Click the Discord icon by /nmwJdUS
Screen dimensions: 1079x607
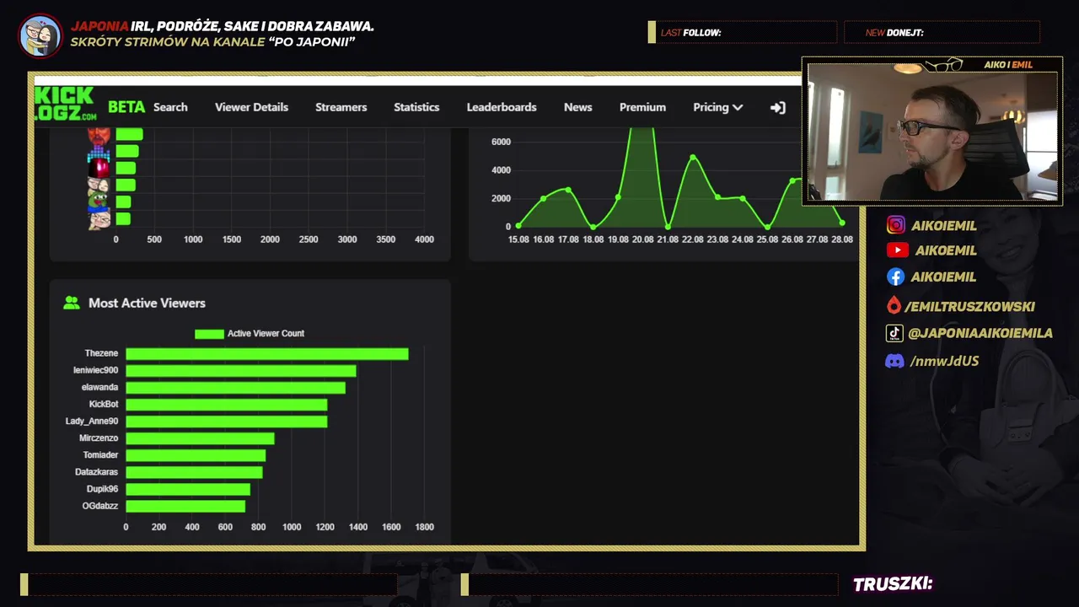coord(894,361)
